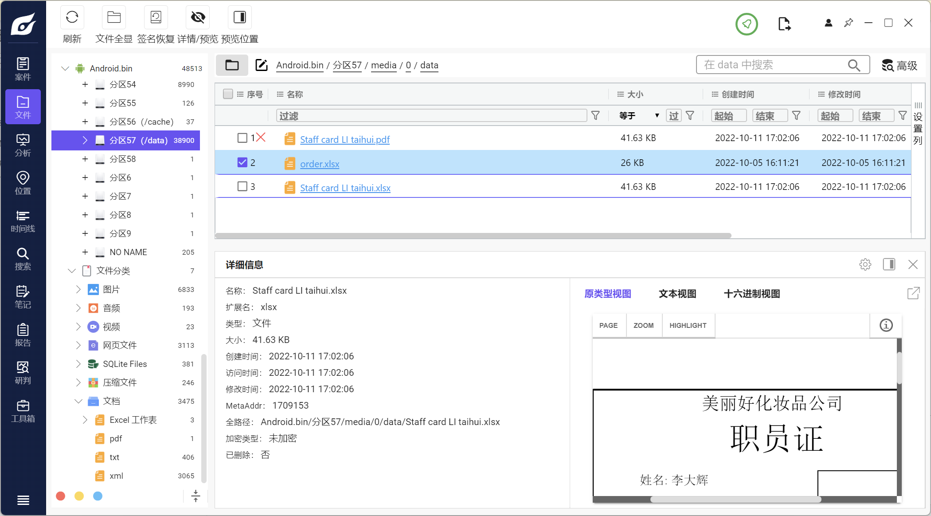Screen dimensions: 931x516
Task: Expand the 分区57 (/data) chevron
Action: (x=85, y=140)
